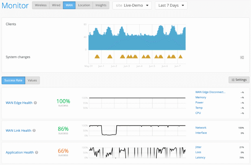Click help icon beside Application Health

coord(37,153)
